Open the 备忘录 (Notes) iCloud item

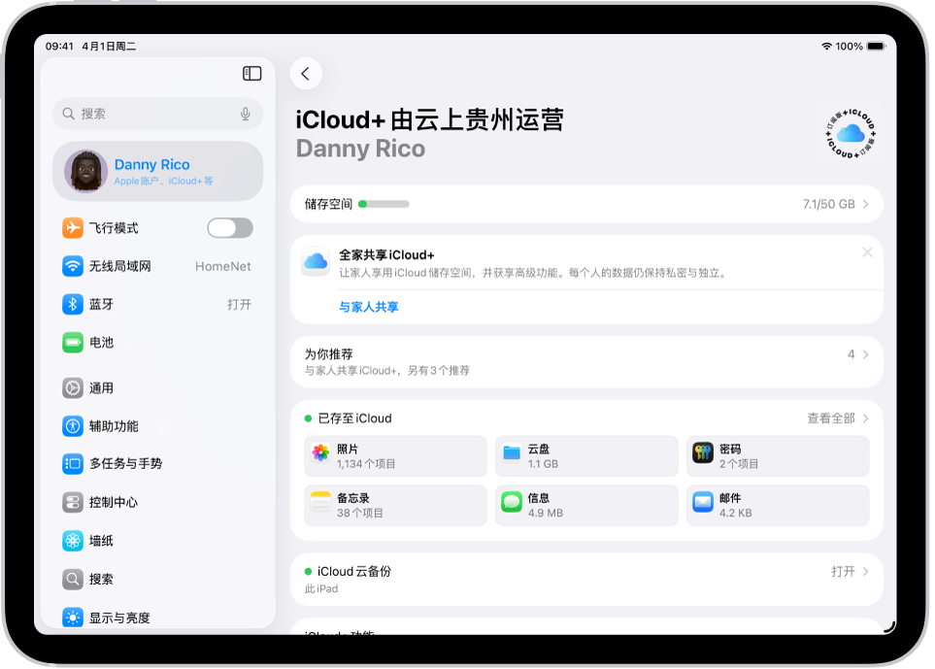coord(394,504)
